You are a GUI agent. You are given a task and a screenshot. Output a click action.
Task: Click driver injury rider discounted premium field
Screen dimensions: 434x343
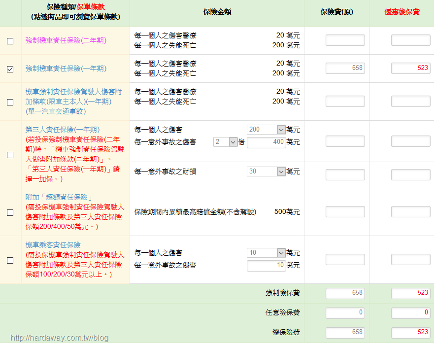(411, 102)
